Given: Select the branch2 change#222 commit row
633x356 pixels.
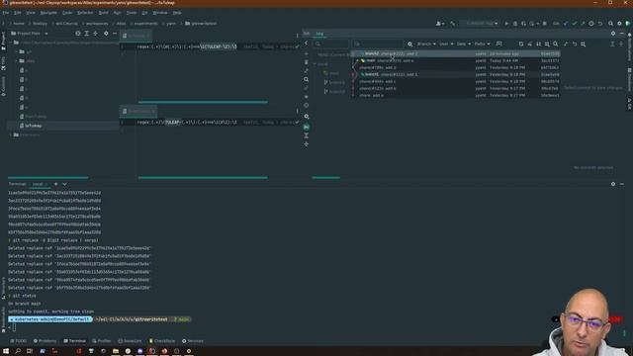Looking at the screenshot, I should [x=455, y=53].
